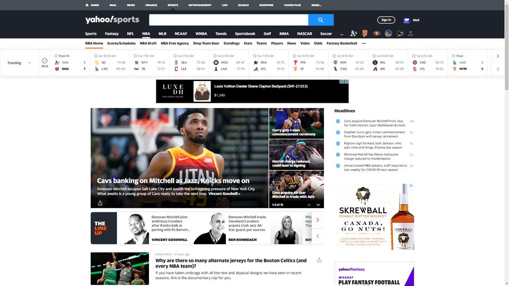Click The Line Up logo tile
509x286 pixels.
pyautogui.click(x=103, y=228)
